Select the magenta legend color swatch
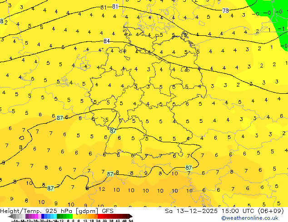288x222 pixels. 36,216
